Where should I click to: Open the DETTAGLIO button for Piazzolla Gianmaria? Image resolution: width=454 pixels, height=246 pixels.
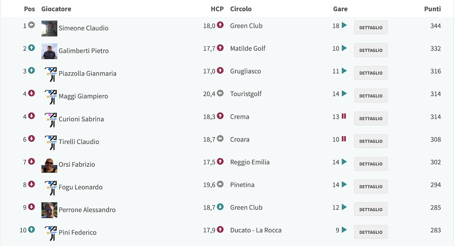[x=371, y=73]
